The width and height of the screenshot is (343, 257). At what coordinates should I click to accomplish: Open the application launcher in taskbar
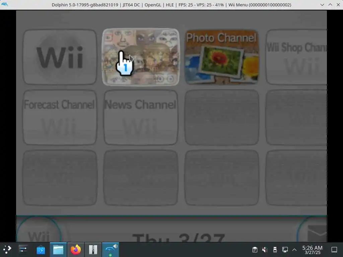tap(7, 249)
